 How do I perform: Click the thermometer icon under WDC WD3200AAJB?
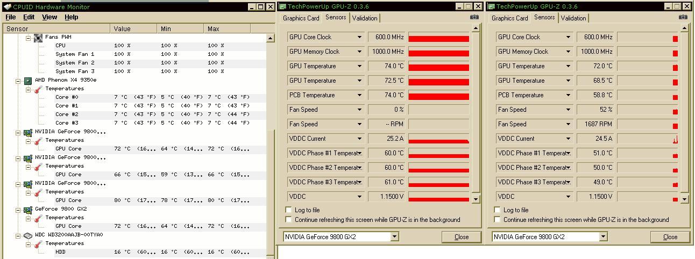[x=38, y=244]
